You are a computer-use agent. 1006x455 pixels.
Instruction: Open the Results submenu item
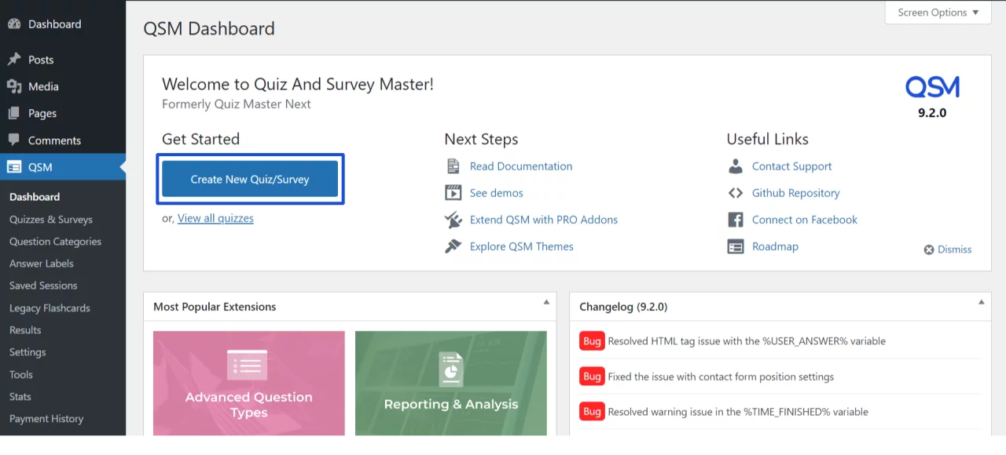(x=25, y=330)
